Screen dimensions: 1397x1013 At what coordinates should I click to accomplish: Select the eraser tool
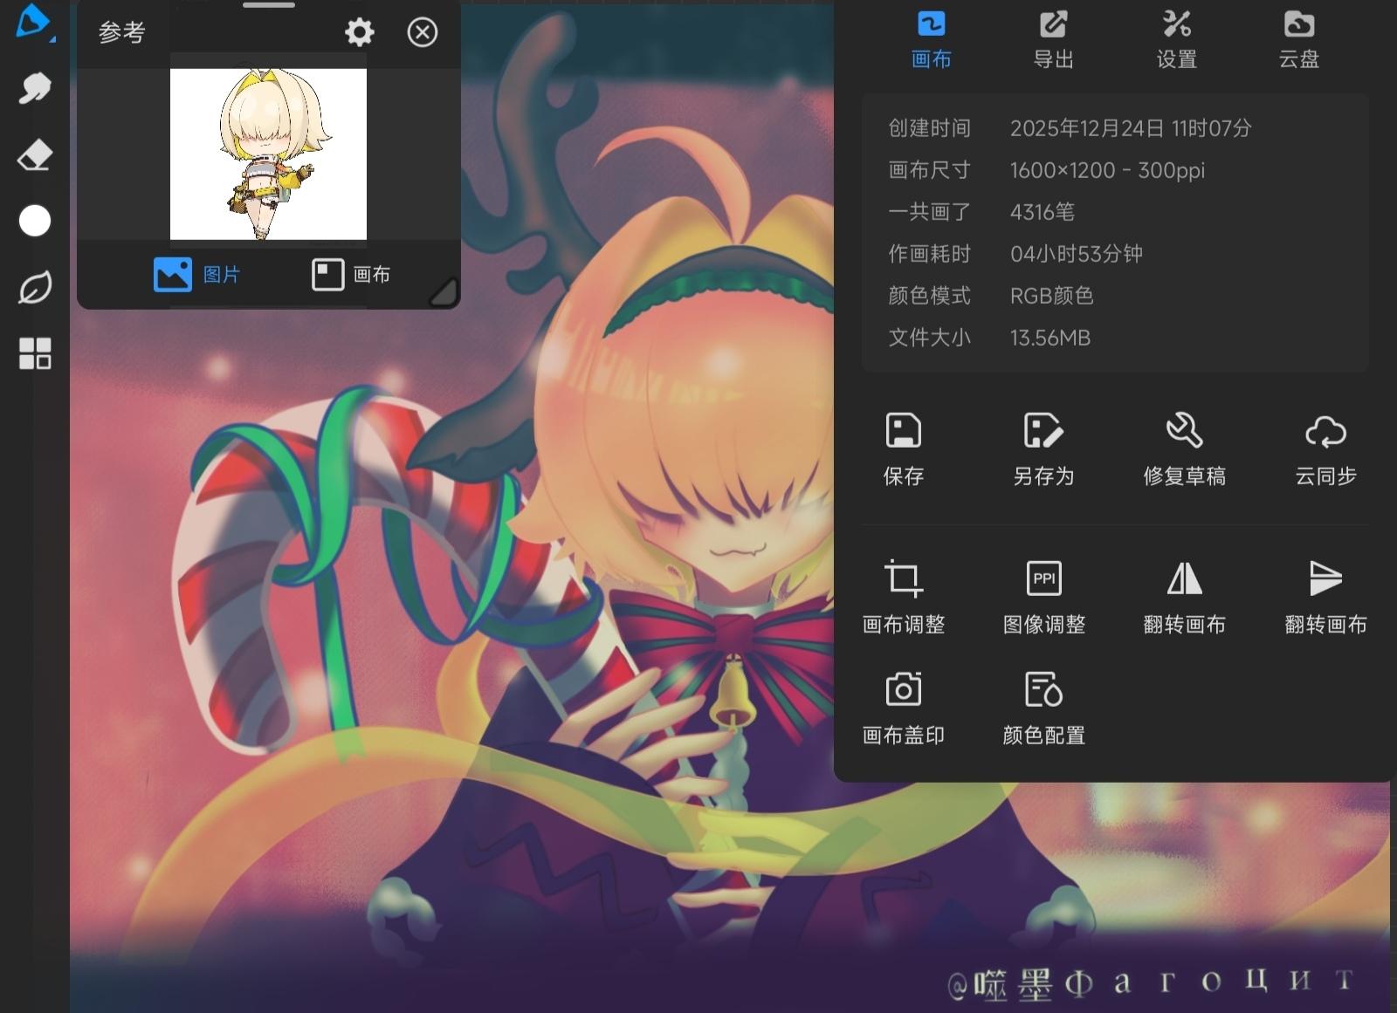coord(35,155)
